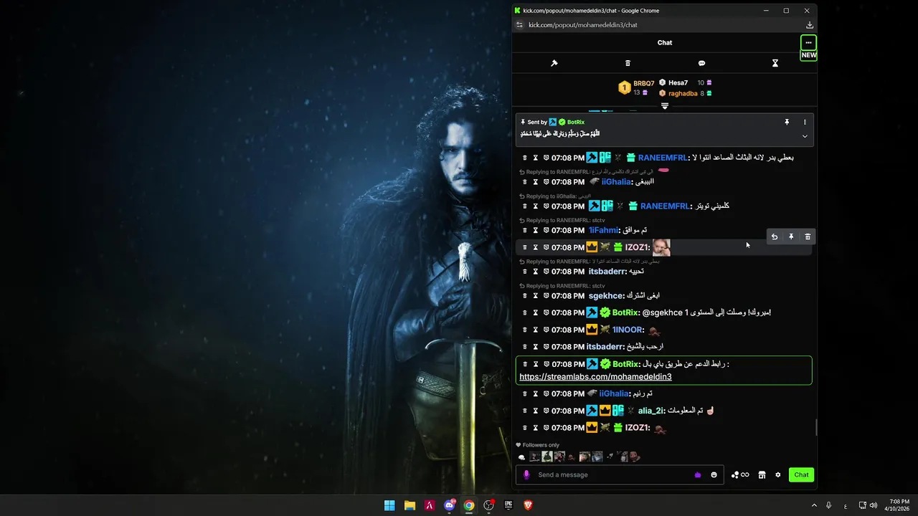View the emote image in IZOZ1's message

pyautogui.click(x=661, y=248)
